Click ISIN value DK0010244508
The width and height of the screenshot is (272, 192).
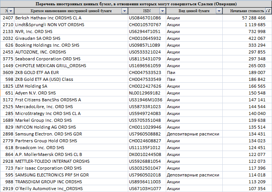(x=145, y=154)
